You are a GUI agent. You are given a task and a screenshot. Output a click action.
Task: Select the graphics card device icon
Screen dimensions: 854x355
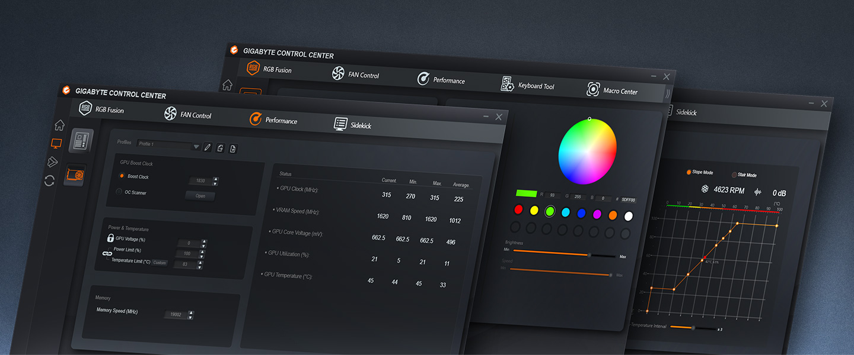[75, 175]
